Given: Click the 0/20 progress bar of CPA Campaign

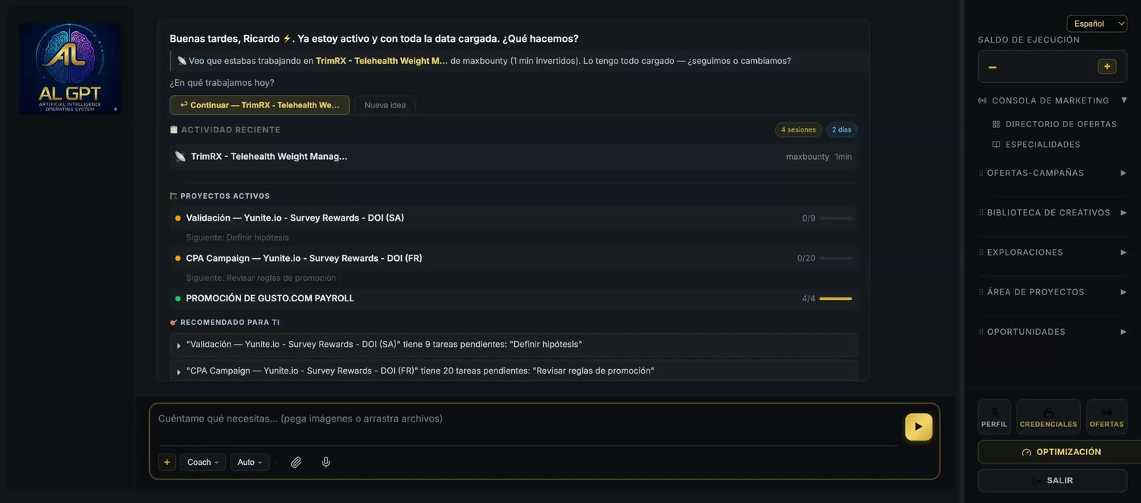Looking at the screenshot, I should pos(836,258).
